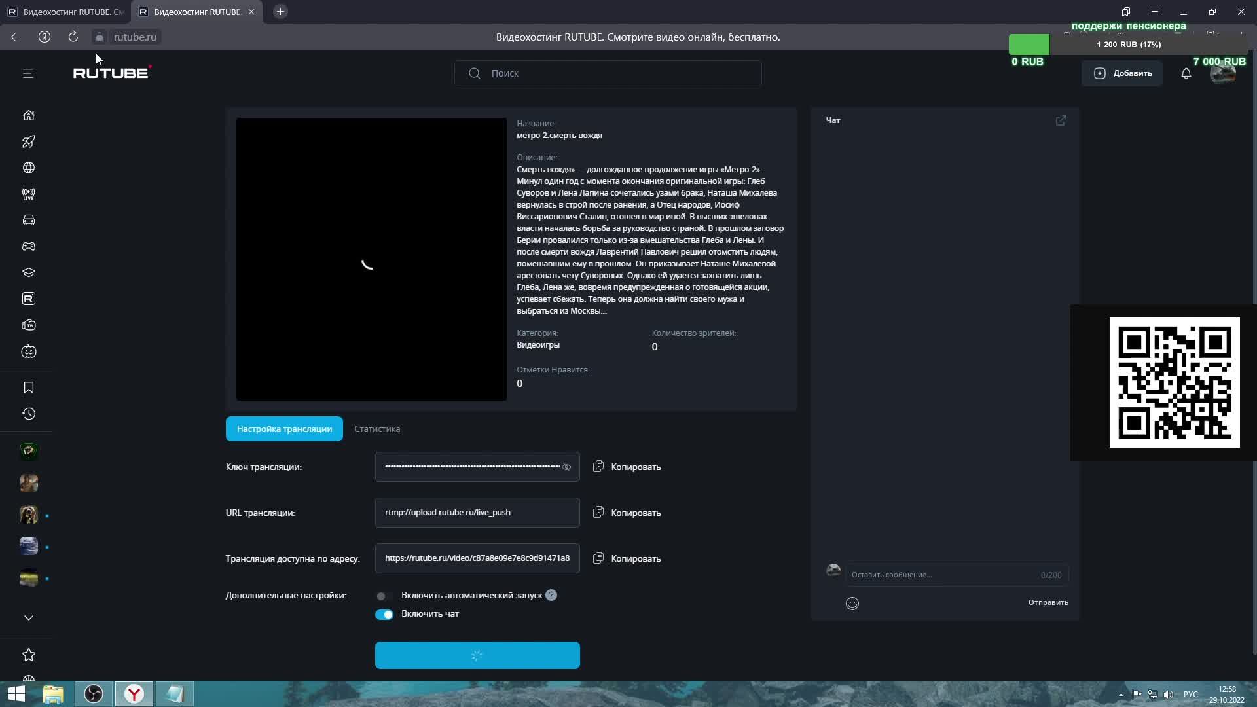Open Yandex Browser on the taskbar
Screen dimensions: 1257x707
[x=134, y=694]
